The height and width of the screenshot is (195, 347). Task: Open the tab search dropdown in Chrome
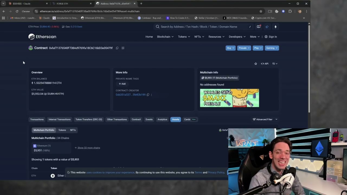point(3,4)
